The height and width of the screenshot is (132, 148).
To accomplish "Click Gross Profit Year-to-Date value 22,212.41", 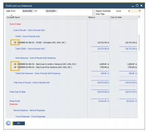I will click(131, 101).
